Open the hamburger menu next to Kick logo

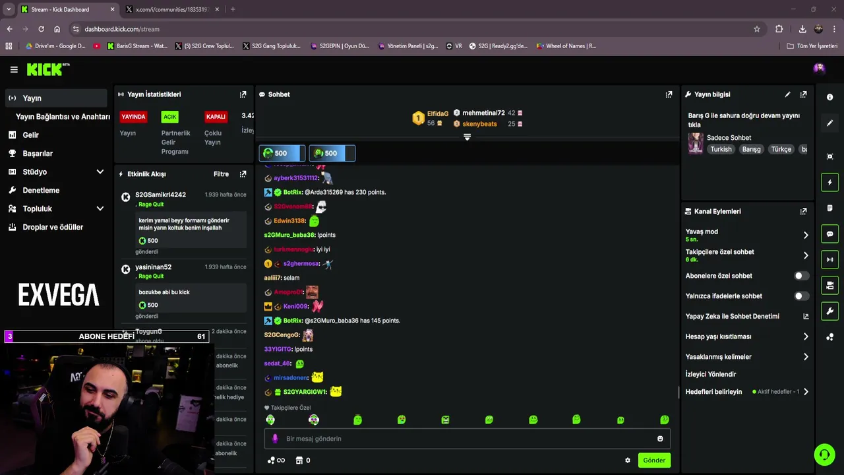point(14,69)
